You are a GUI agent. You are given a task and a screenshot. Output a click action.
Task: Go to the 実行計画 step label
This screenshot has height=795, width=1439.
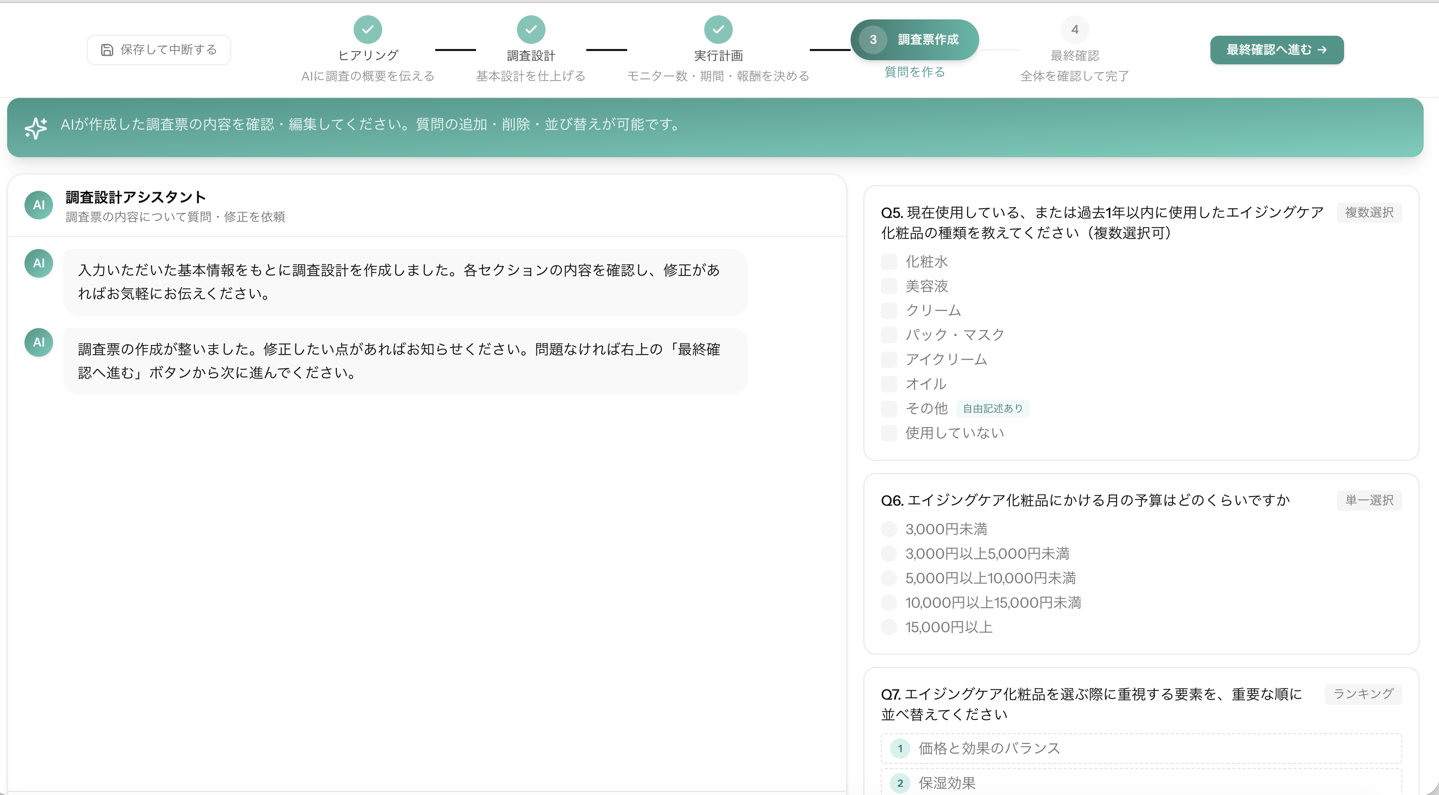718,55
